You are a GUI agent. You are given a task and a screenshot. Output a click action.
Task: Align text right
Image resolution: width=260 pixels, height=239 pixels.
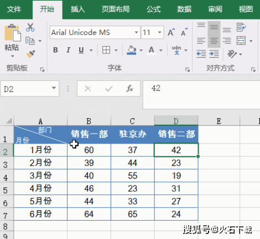[x=227, y=40]
